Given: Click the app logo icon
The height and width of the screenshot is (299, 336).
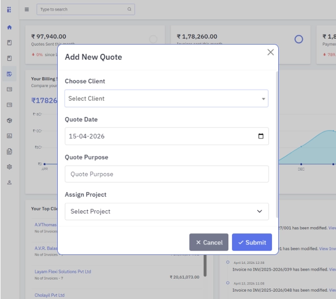Looking at the screenshot, I should click(x=9, y=9).
